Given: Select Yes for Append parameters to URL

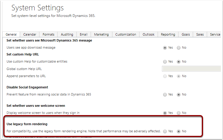Looking at the screenshot, I should (165, 76).
